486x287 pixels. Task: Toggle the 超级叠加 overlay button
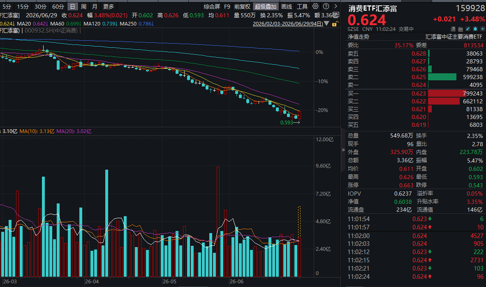[265, 7]
